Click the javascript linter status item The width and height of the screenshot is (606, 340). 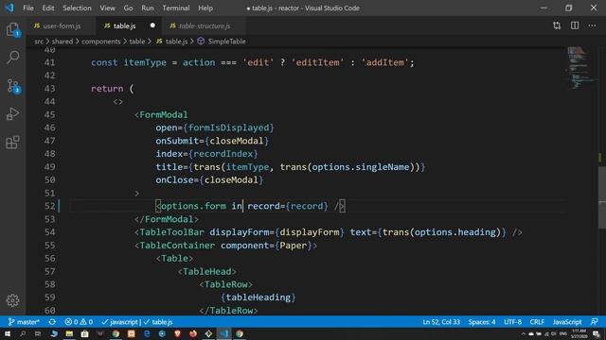click(120, 322)
